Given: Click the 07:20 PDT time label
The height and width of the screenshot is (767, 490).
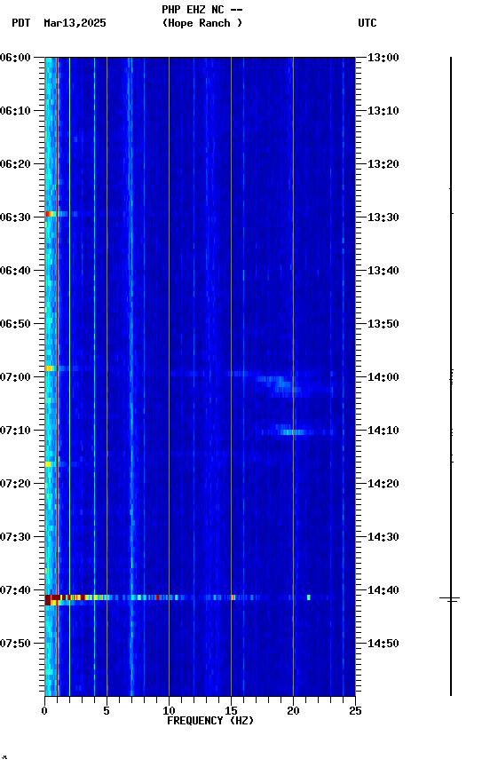Looking at the screenshot, I should coord(15,484).
